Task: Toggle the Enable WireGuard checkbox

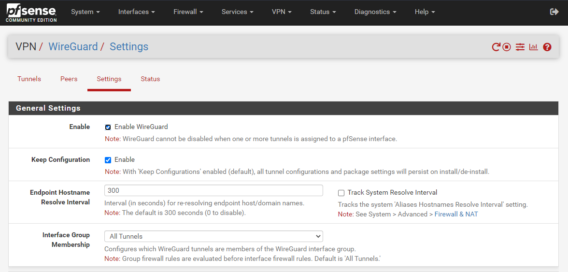Action: click(108, 127)
